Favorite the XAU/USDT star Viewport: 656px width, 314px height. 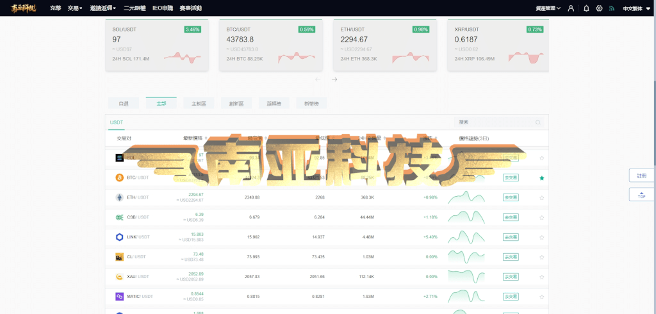[x=542, y=277]
